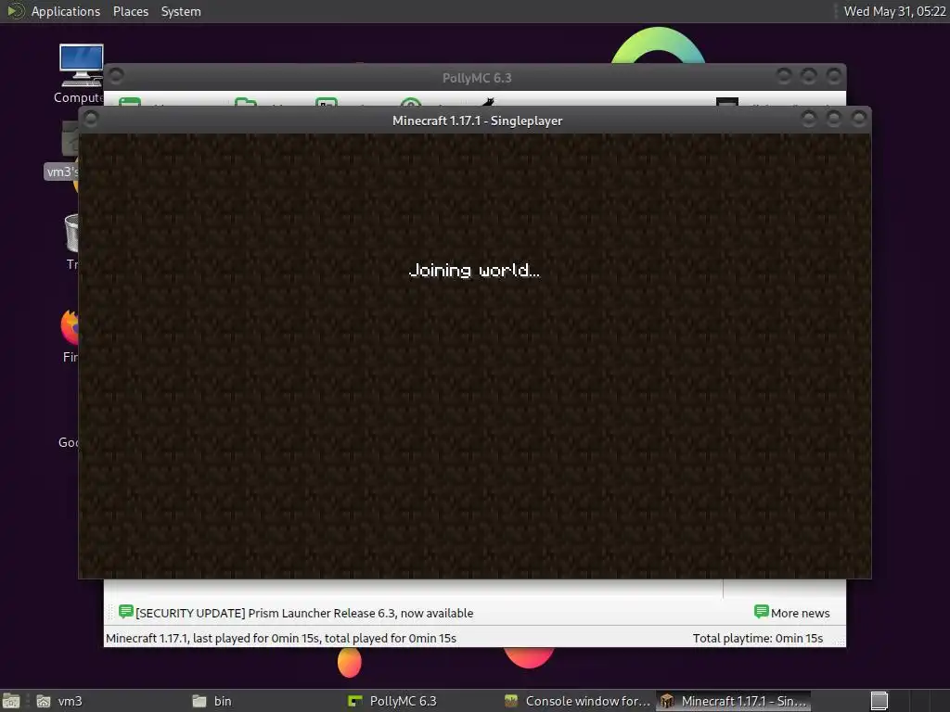Maximize the Minecraft 1.17.1 window
Image resolution: width=950 pixels, height=712 pixels.
point(834,119)
